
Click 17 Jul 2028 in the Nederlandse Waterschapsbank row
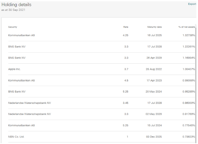(154, 103)
